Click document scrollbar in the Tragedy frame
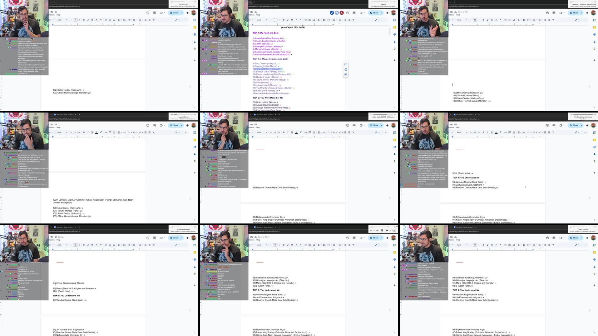 click(x=390, y=32)
